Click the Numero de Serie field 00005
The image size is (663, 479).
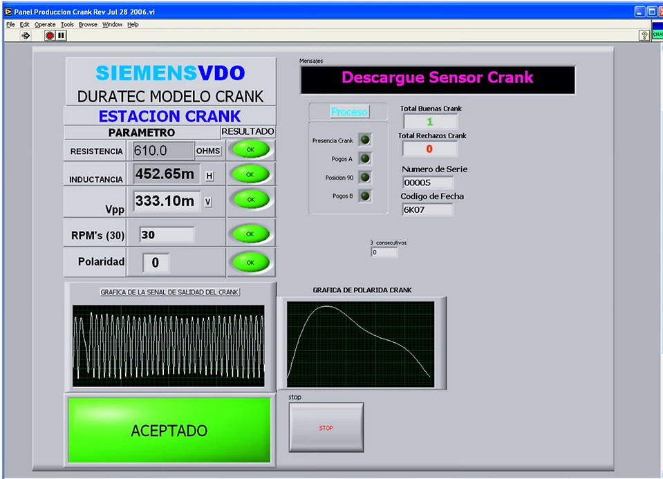[427, 182]
